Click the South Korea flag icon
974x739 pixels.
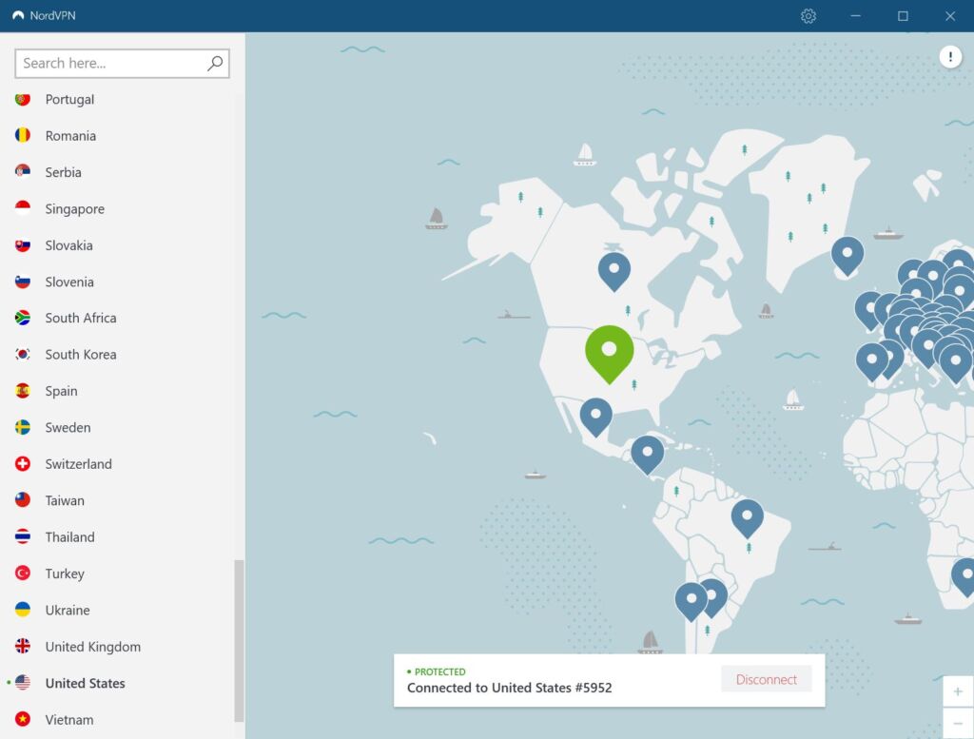[23, 355]
